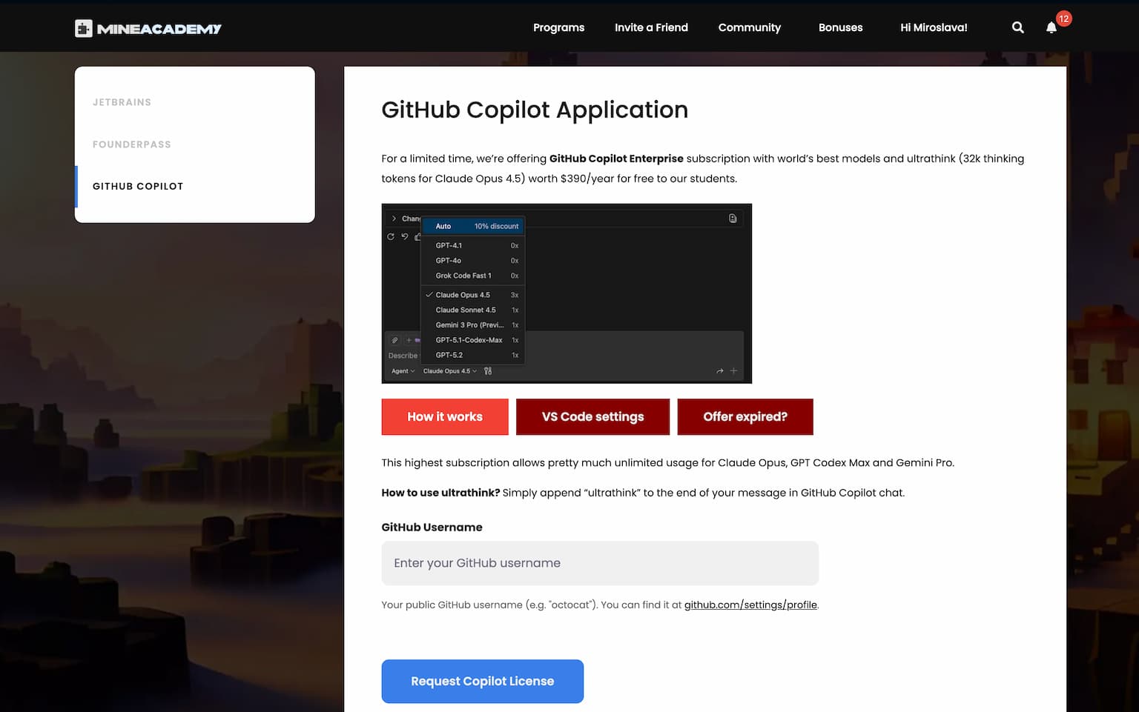Go to Invite a Friend page

[651, 27]
